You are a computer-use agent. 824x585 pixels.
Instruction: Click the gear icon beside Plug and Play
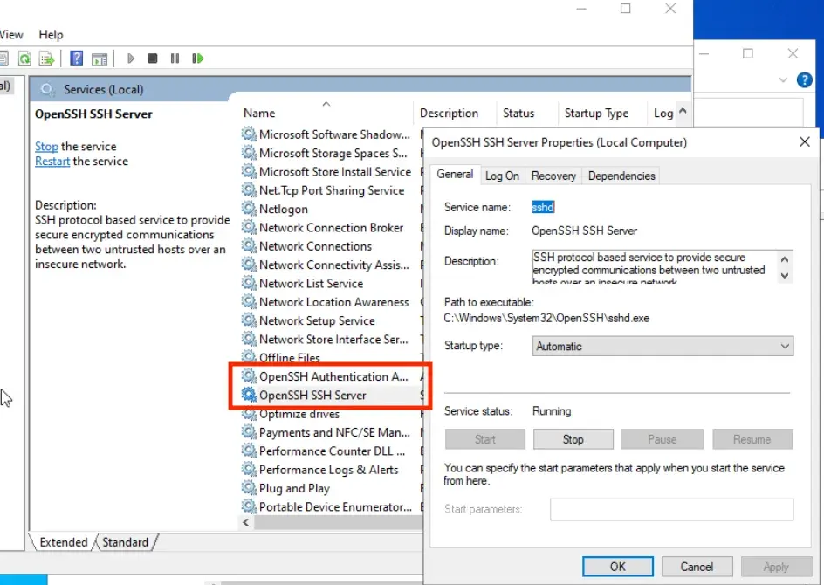[249, 488]
